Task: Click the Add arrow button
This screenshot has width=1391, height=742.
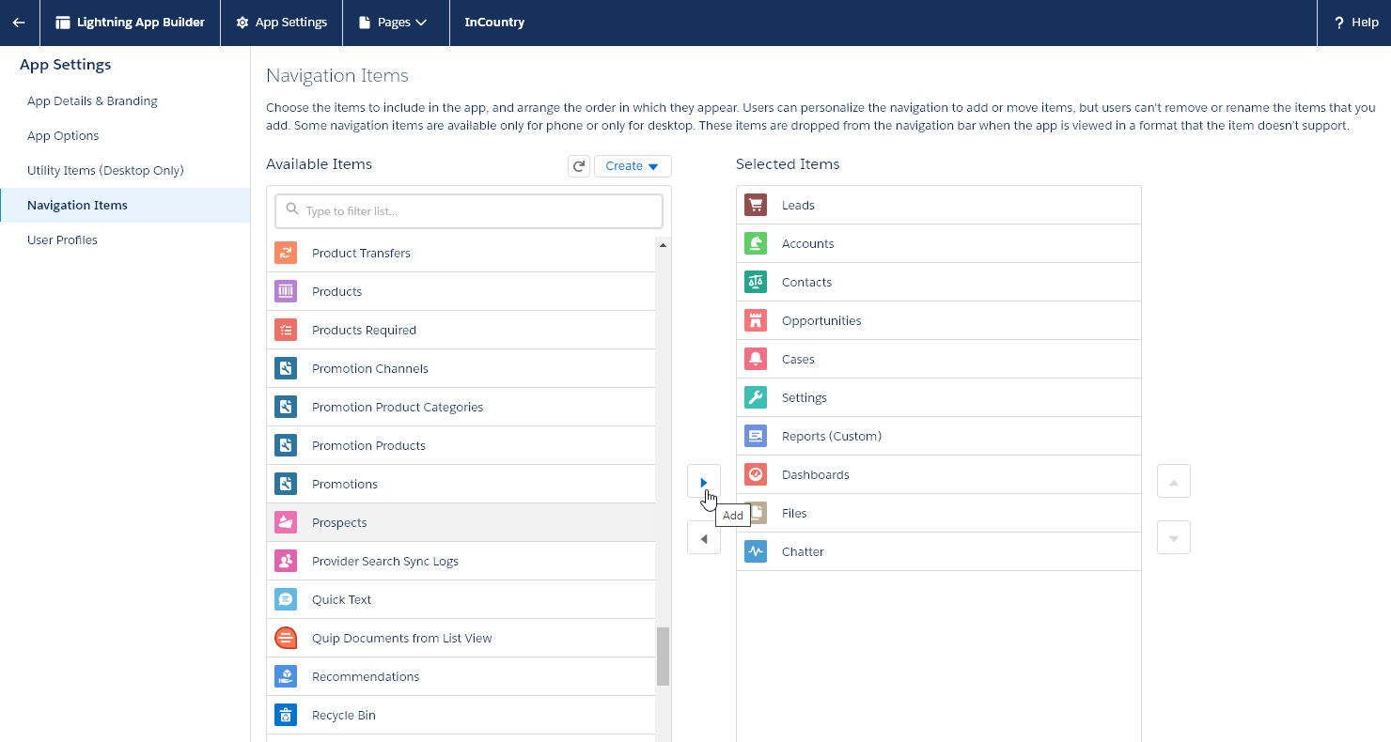Action: point(704,482)
